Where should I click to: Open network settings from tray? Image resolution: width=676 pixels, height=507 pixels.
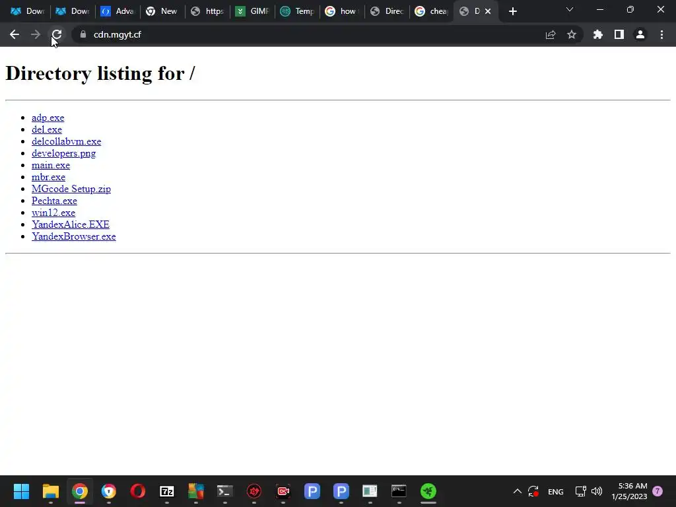581,491
